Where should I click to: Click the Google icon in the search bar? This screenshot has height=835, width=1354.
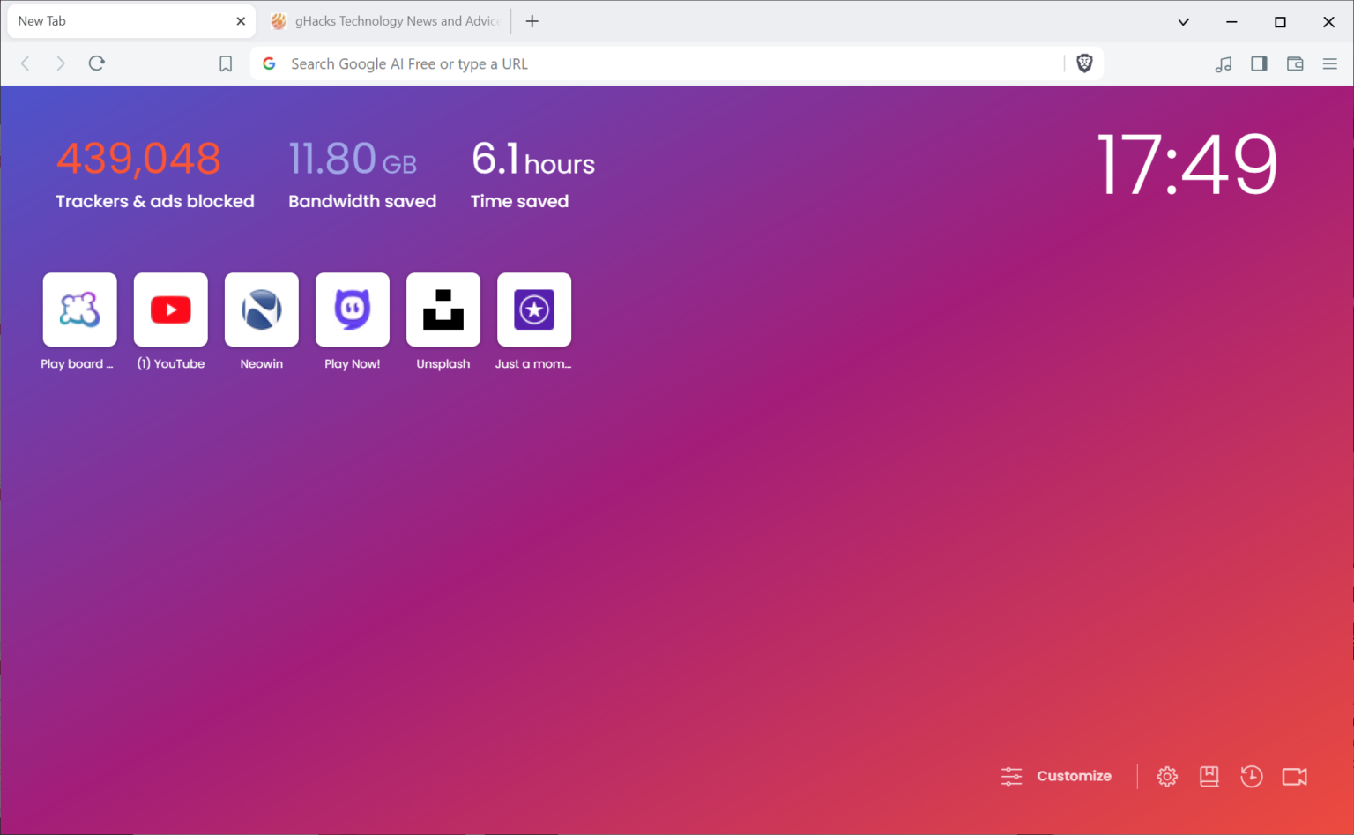(x=269, y=63)
